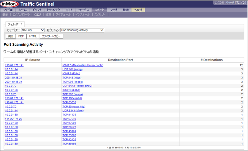Open the トラフィック tab
Viewport: 248px width, 151px height.
click(53, 10)
